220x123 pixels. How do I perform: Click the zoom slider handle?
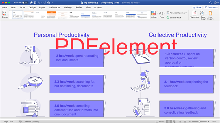(x=199, y=122)
